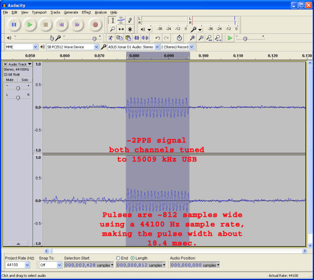Click the Silence audio icon
Image resolution: width=314 pixels, height=280 pixels.
click(x=145, y=38)
